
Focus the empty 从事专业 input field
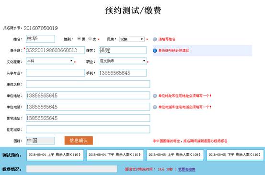tap(56, 73)
